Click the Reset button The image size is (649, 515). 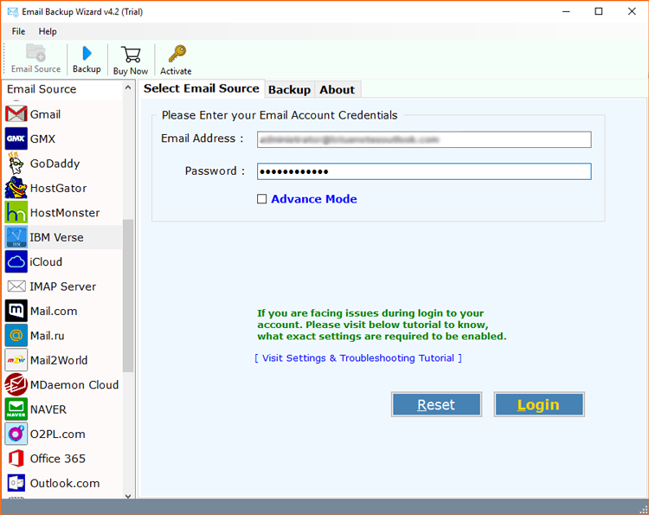point(436,404)
